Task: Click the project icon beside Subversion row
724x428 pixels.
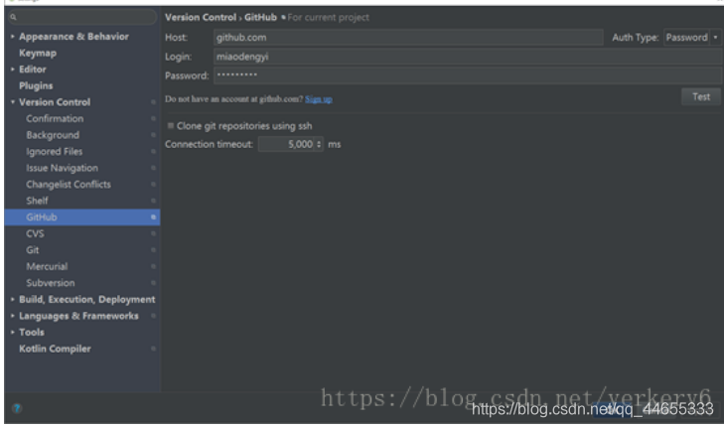Action: [153, 283]
